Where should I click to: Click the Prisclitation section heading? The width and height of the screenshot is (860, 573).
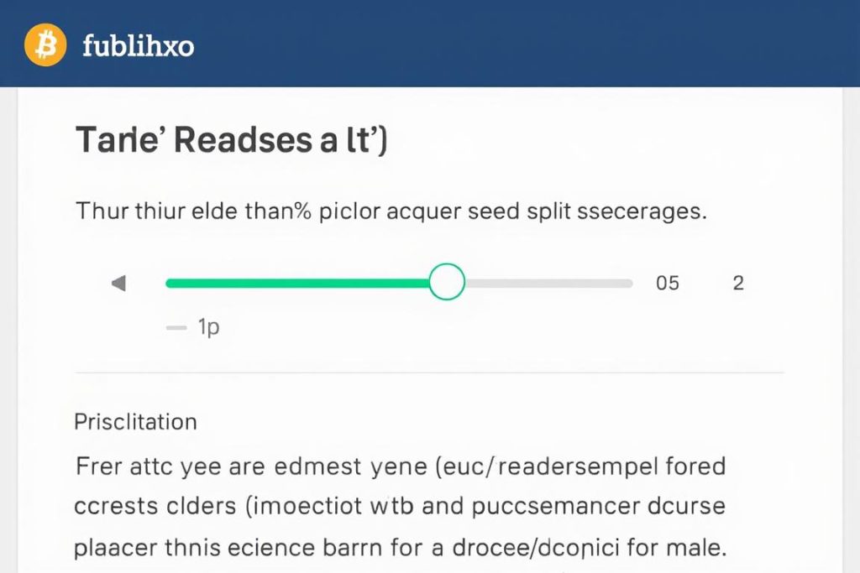[x=135, y=421]
